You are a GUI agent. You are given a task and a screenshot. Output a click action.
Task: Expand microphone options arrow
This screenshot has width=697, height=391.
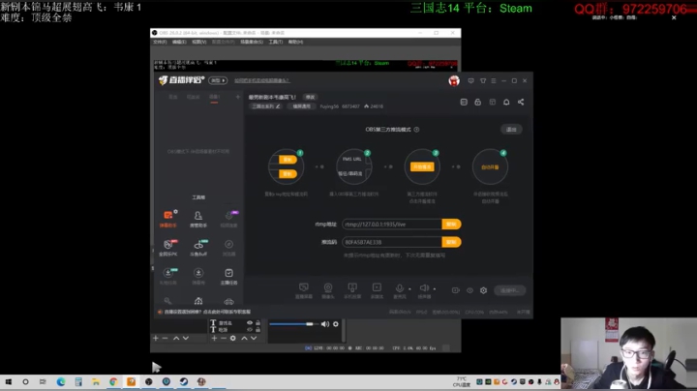pos(409,289)
